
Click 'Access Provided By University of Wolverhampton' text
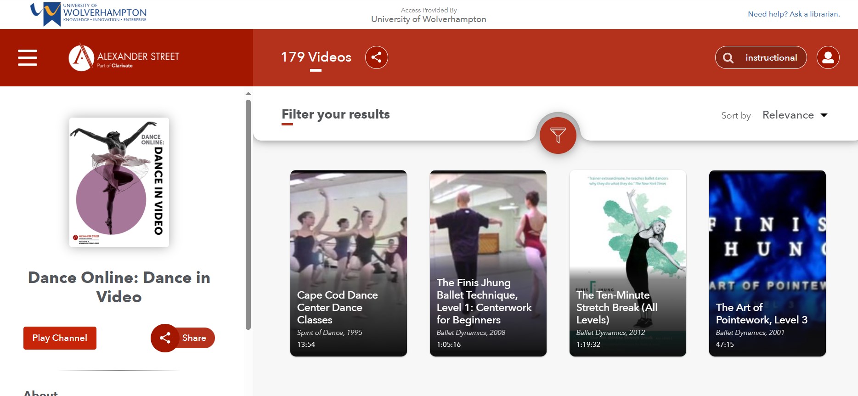pyautogui.click(x=429, y=15)
